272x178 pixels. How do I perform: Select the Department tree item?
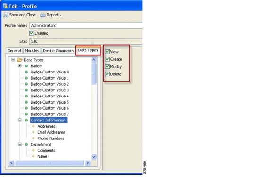click(41, 144)
